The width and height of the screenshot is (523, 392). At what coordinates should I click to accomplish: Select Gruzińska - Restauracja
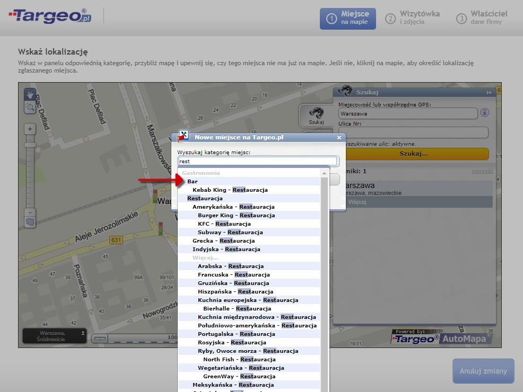249,283
